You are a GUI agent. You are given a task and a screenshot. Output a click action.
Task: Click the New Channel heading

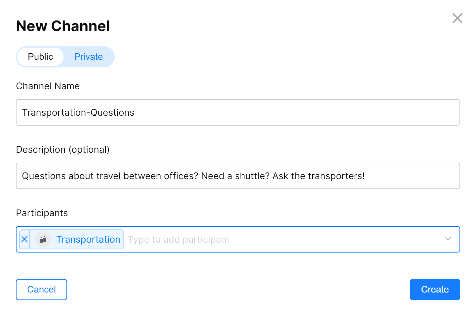[x=63, y=26]
